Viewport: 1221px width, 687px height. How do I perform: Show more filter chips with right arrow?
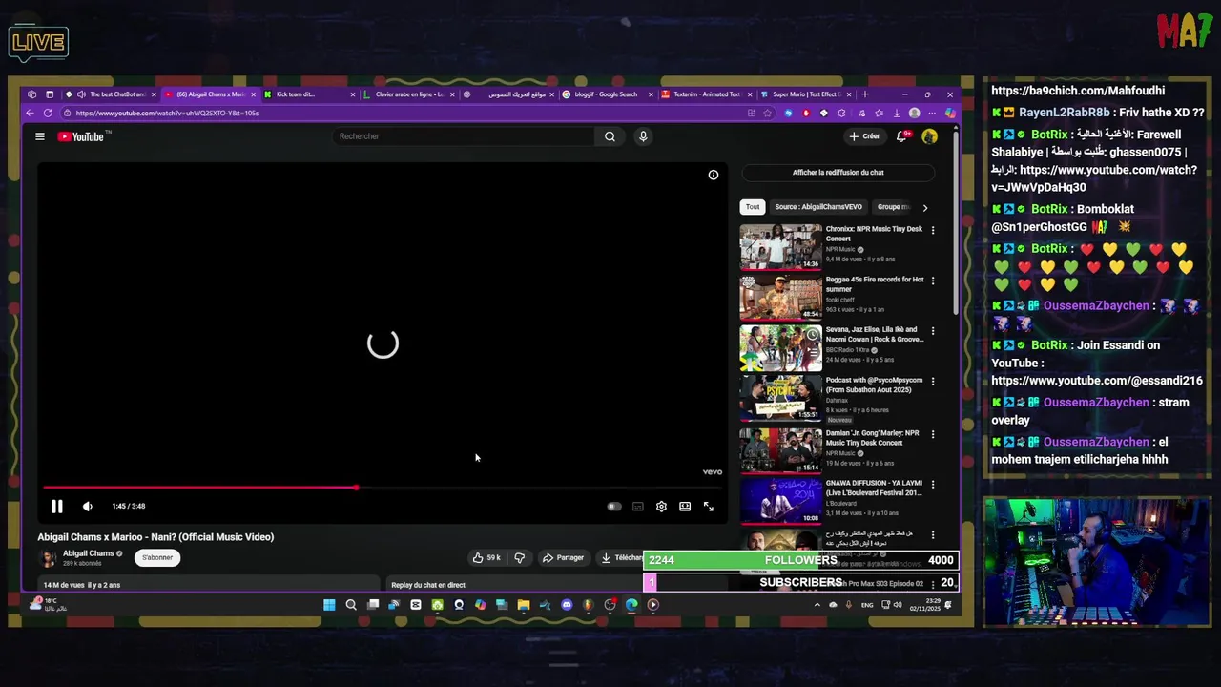[924, 207]
